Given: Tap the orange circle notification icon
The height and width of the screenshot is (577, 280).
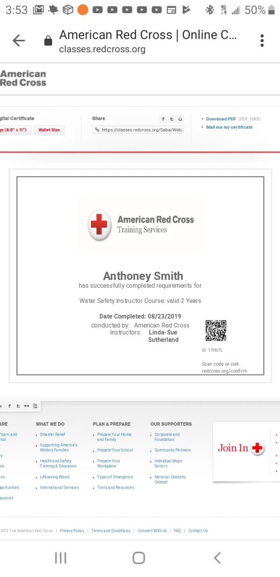Looking at the screenshot, I should click(x=83, y=10).
